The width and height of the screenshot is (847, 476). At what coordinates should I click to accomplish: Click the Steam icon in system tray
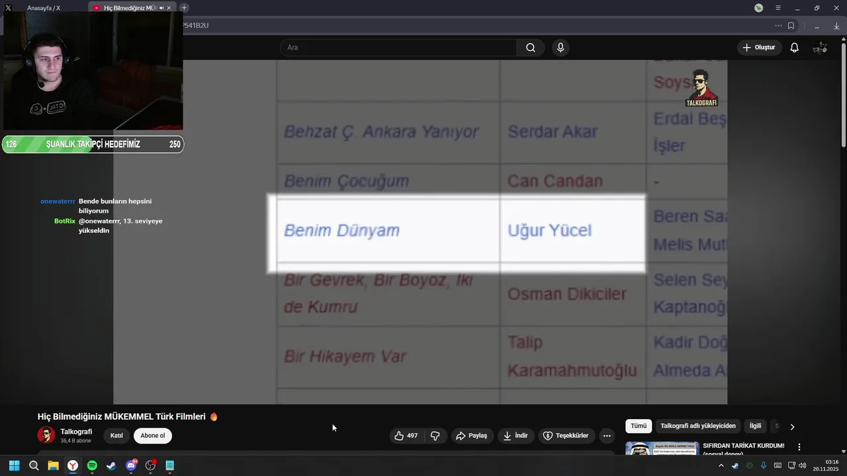point(735,465)
